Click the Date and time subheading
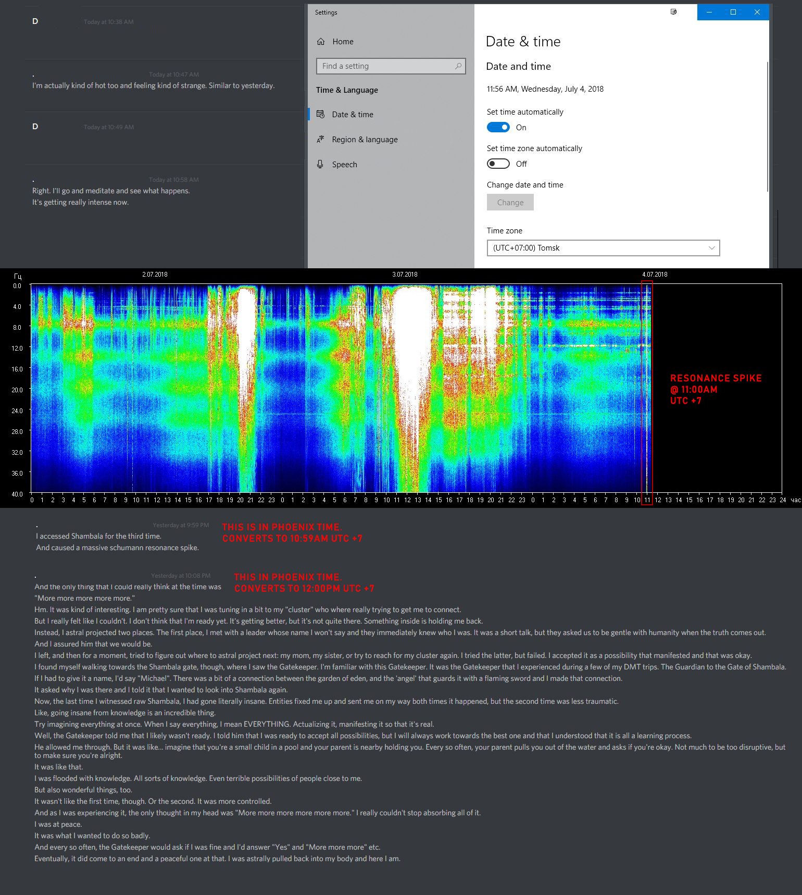This screenshot has width=802, height=895. point(518,66)
